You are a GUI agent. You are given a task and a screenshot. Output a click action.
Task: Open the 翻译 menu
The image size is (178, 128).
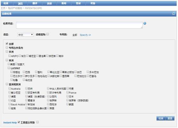(x=35, y=3)
